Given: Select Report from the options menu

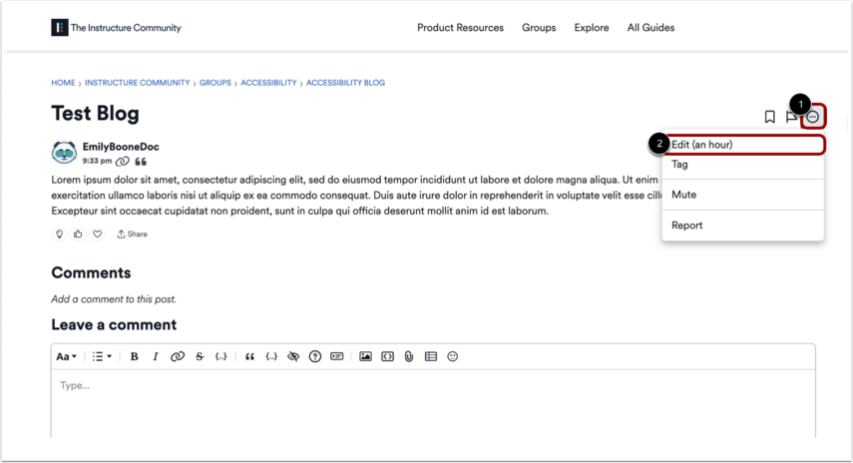Looking at the screenshot, I should tap(743, 226).
